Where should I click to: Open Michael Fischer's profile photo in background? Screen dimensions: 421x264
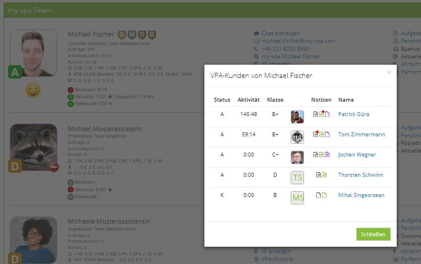coord(34,53)
